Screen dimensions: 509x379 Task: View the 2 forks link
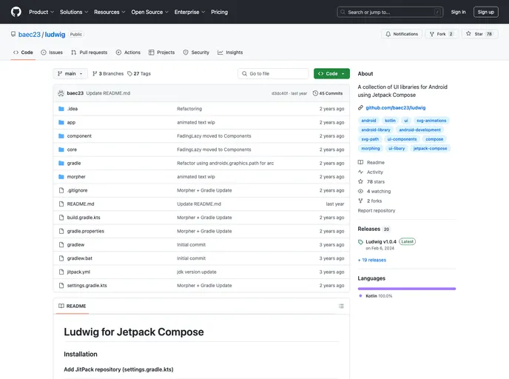tap(370, 201)
